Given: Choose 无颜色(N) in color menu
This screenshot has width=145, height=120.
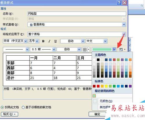Looking at the screenshot, I should pyautogui.click(x=112, y=101).
